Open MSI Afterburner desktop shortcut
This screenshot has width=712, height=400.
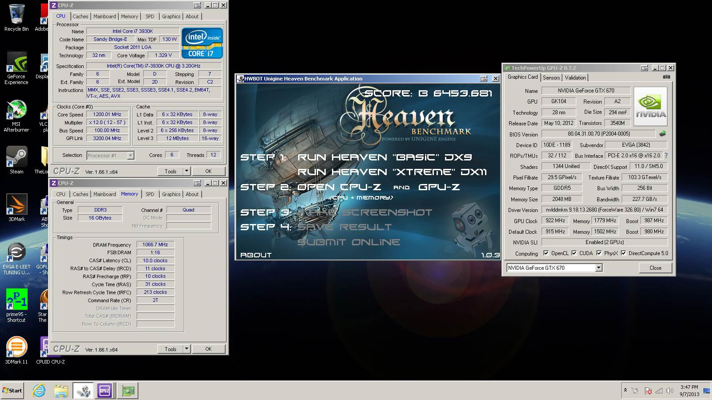[16, 116]
